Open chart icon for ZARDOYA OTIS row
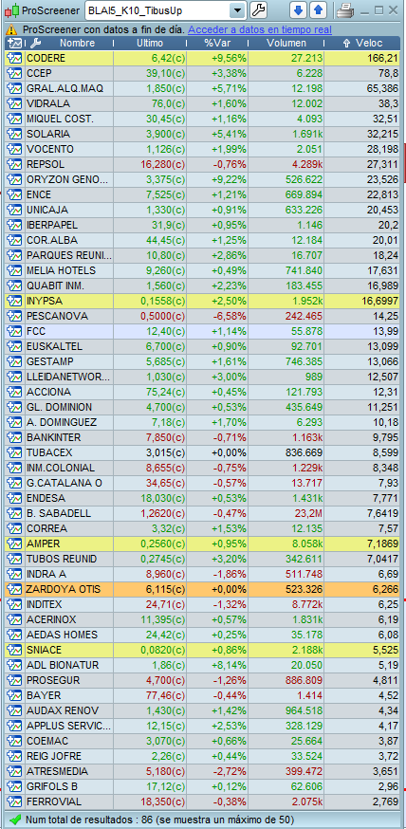 [14, 589]
